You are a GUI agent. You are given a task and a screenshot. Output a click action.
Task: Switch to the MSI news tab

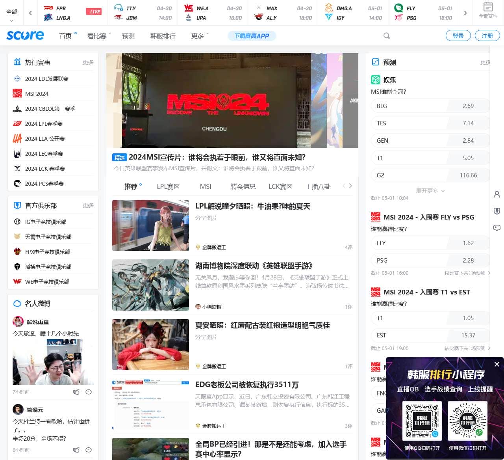pyautogui.click(x=206, y=186)
